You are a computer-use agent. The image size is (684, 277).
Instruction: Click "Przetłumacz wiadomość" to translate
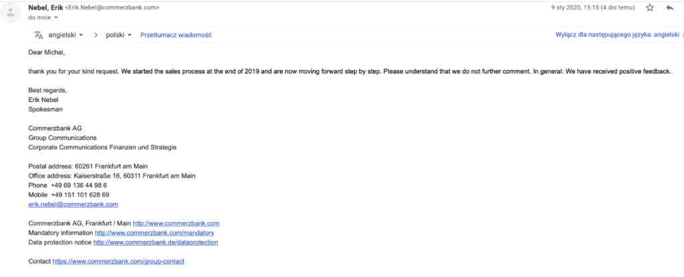coord(176,35)
